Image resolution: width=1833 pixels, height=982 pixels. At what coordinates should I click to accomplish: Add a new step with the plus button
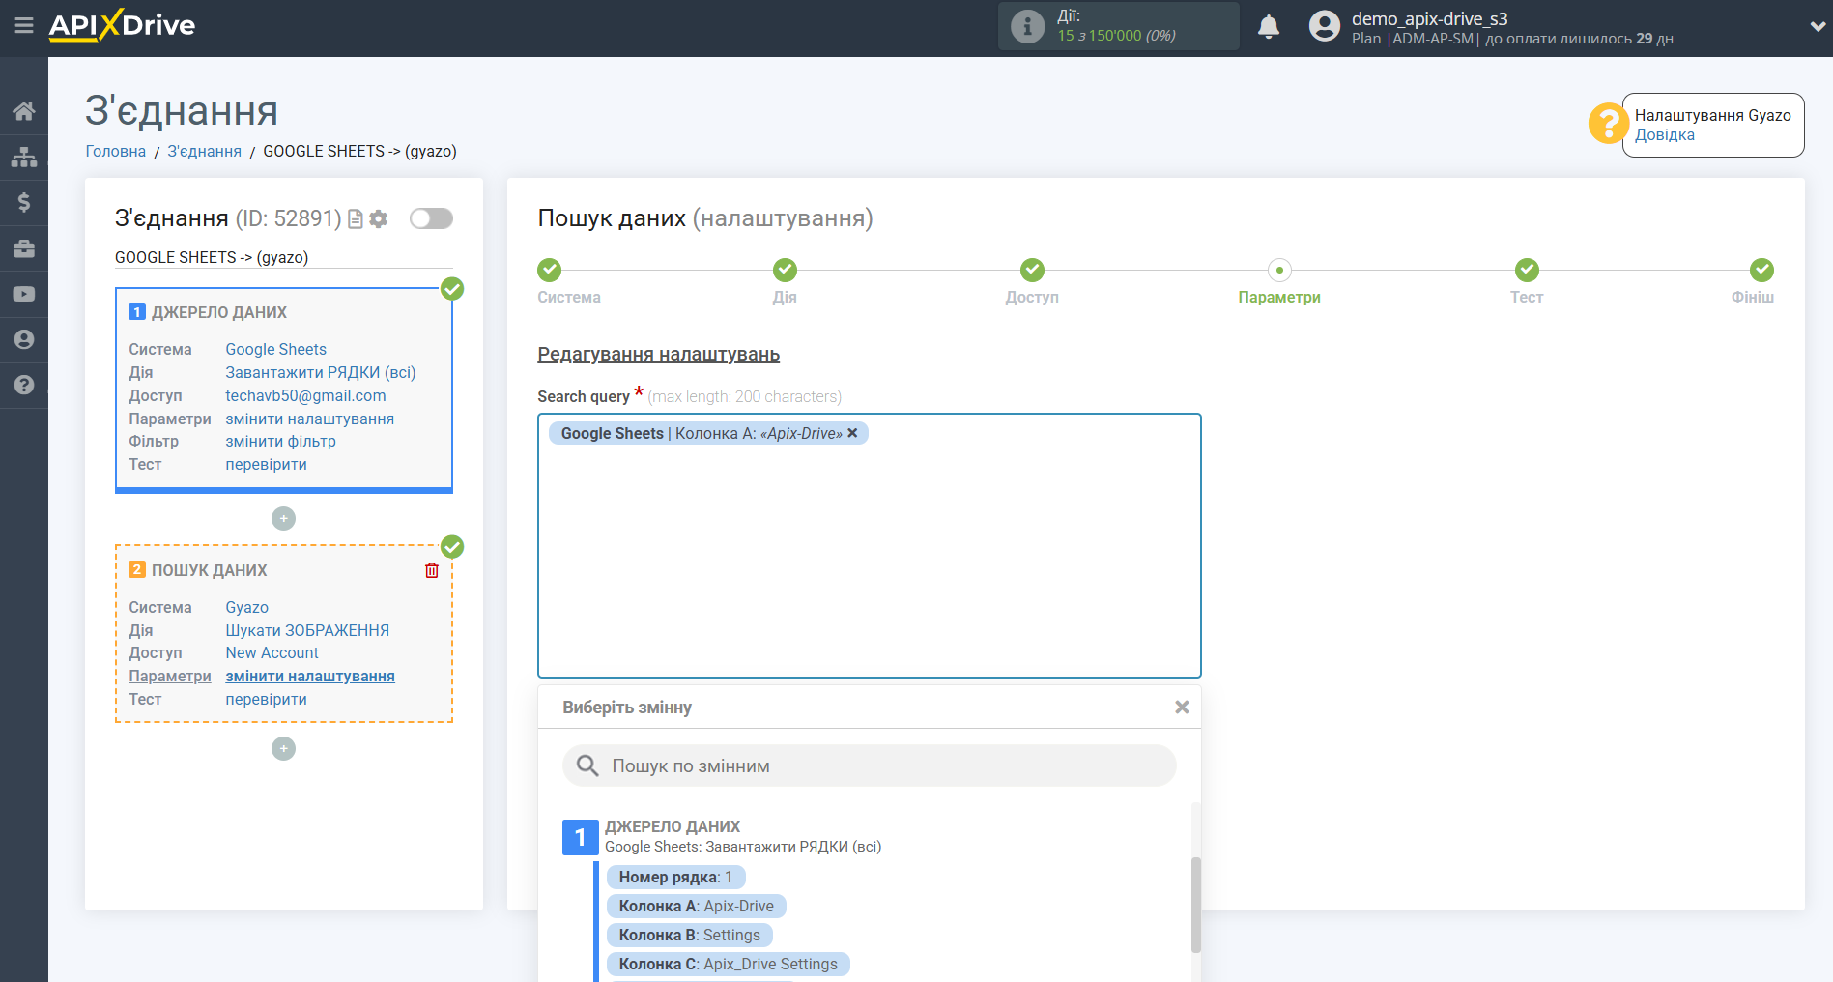point(283,748)
